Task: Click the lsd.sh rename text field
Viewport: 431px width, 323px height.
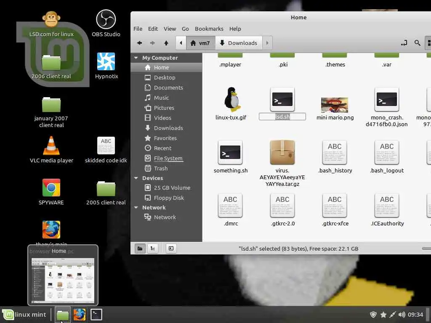Action: (282, 117)
